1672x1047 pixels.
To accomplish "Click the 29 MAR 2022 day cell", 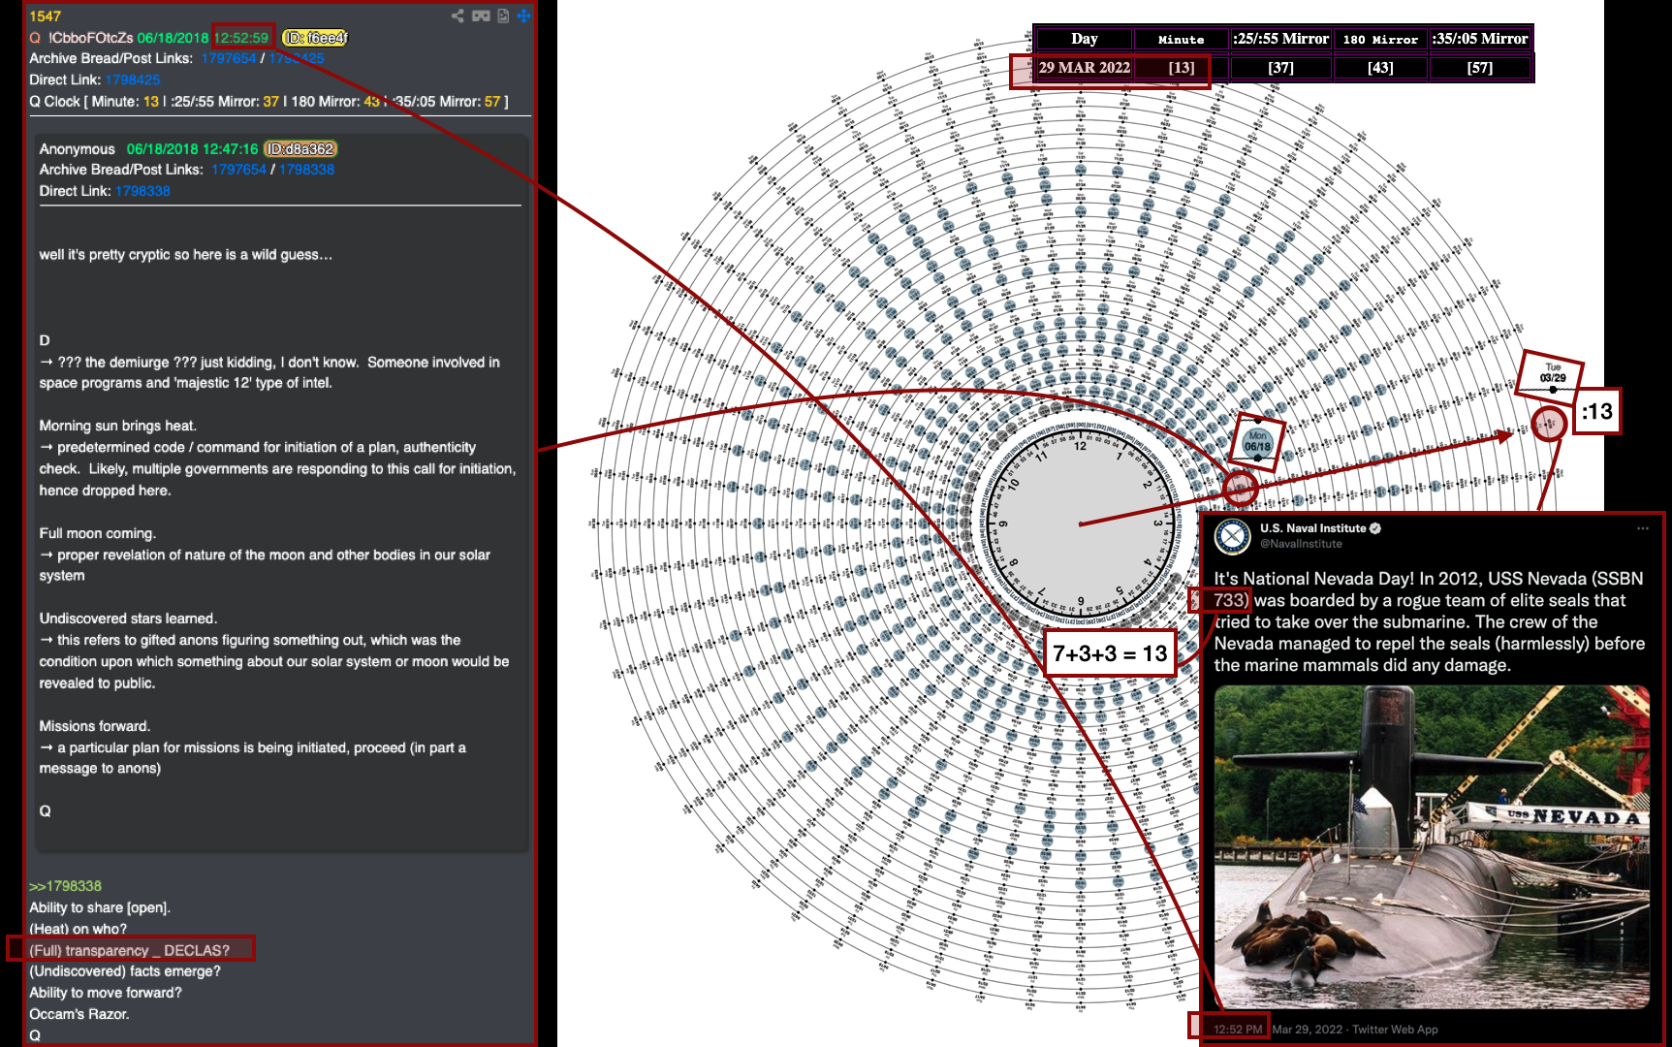I will click(x=1084, y=68).
